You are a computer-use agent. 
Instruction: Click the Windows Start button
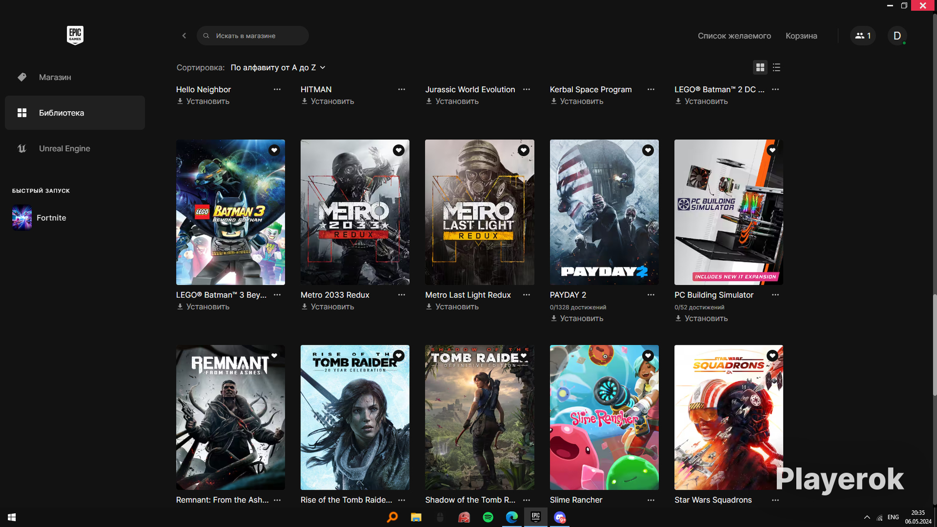click(12, 517)
